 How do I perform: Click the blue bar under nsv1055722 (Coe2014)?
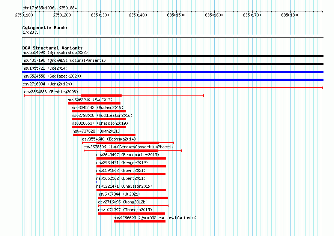(173, 72)
